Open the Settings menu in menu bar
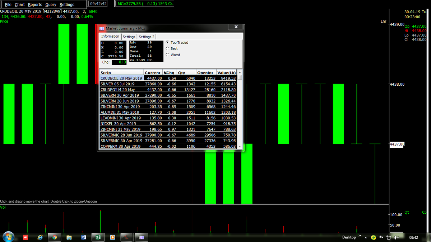This screenshot has width=431, height=242. point(67,5)
